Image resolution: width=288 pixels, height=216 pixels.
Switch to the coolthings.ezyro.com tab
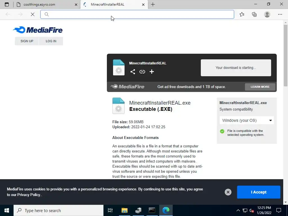pos(47,4)
